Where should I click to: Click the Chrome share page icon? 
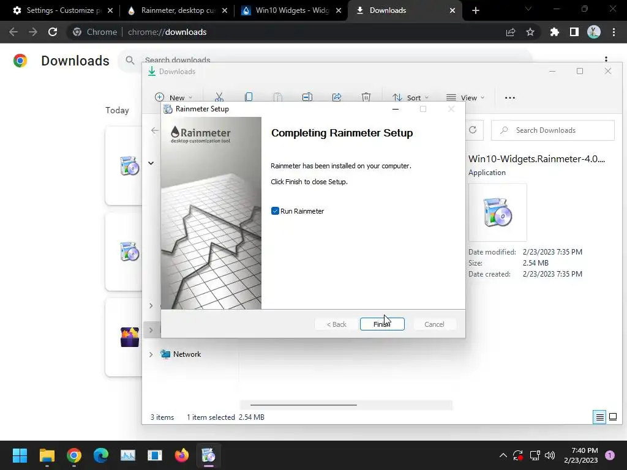[511, 32]
